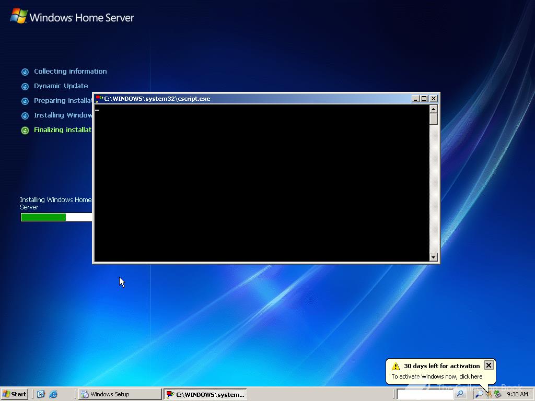Open Internet Explorer from quick launch
The image size is (535, 401).
[53, 394]
